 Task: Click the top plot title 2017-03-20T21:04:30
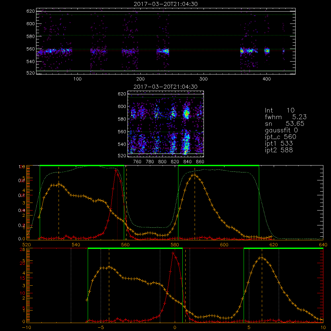(x=166, y=4)
